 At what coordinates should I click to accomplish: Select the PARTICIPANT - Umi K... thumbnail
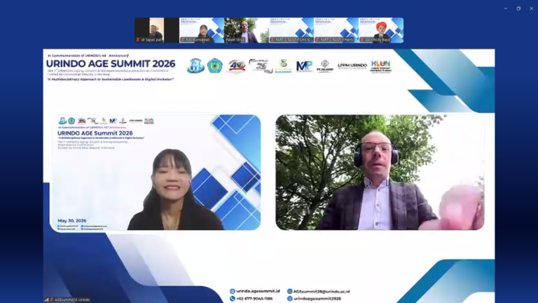[291, 30]
